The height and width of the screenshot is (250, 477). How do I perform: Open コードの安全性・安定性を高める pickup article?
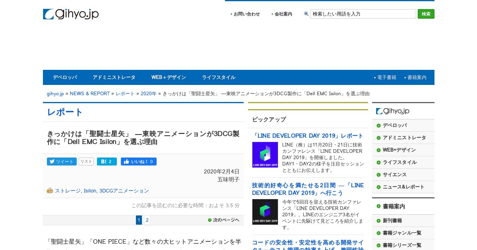[x=308, y=244]
